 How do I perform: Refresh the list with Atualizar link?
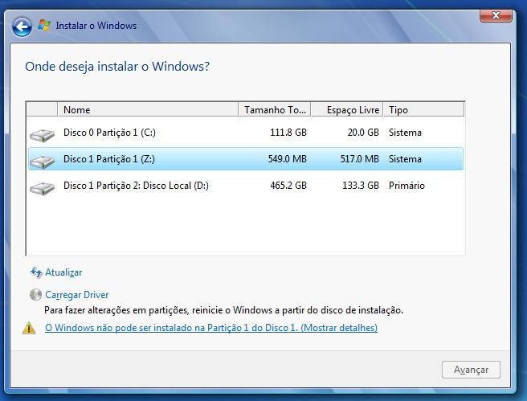pyautogui.click(x=63, y=272)
